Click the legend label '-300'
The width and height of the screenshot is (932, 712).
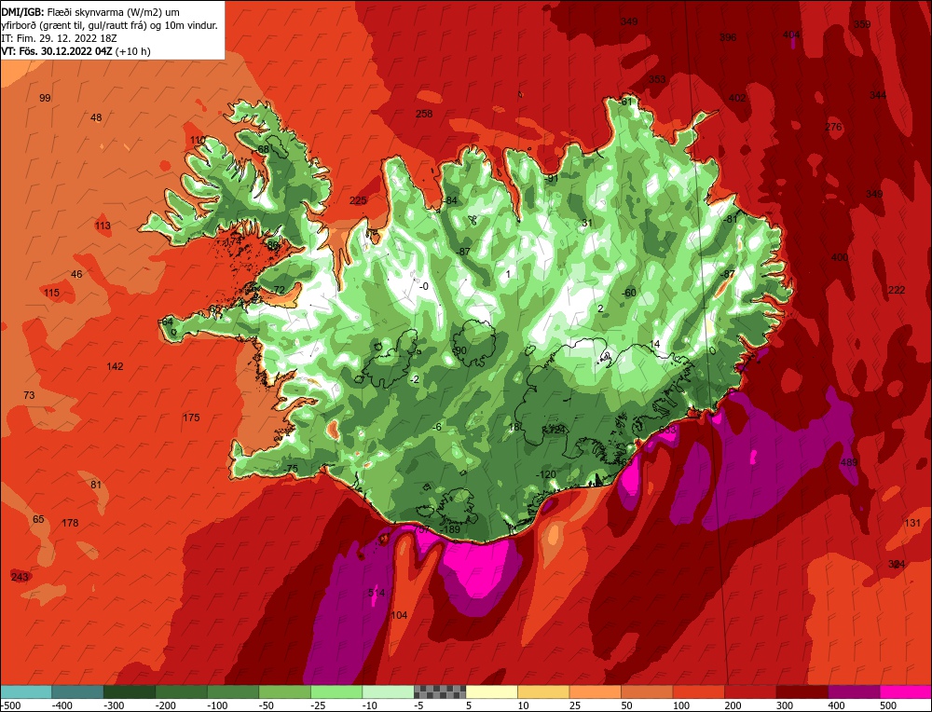point(114,705)
